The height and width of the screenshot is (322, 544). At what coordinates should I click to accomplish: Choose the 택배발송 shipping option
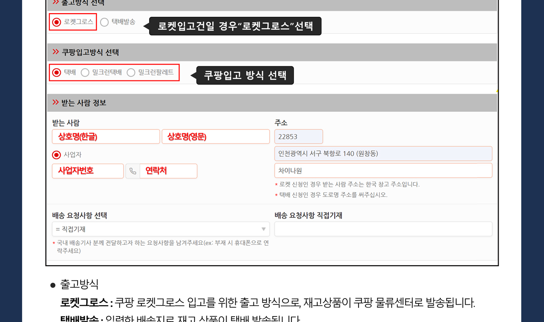click(x=105, y=22)
